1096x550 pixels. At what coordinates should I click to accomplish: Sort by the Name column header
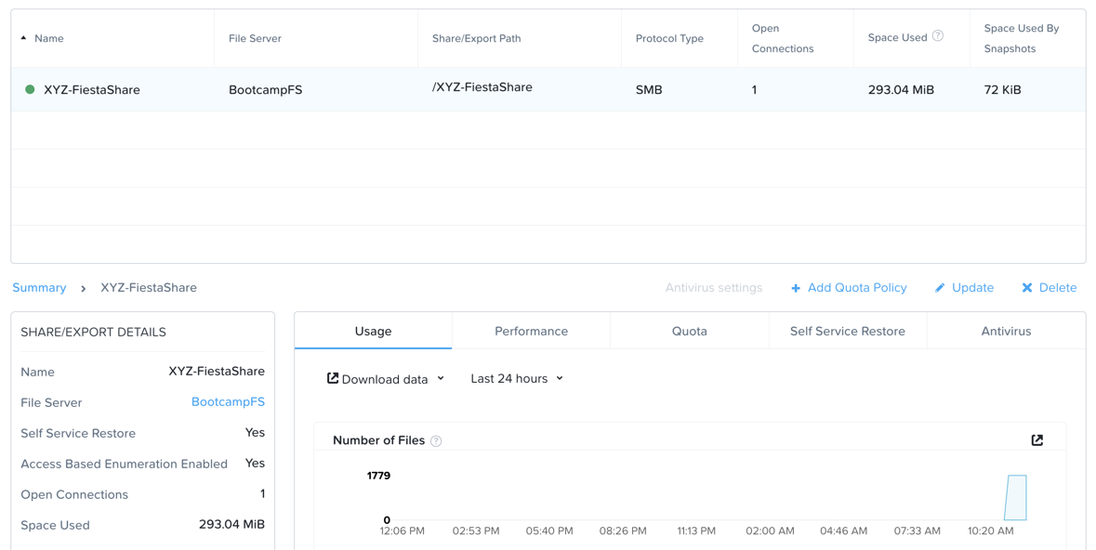(49, 38)
